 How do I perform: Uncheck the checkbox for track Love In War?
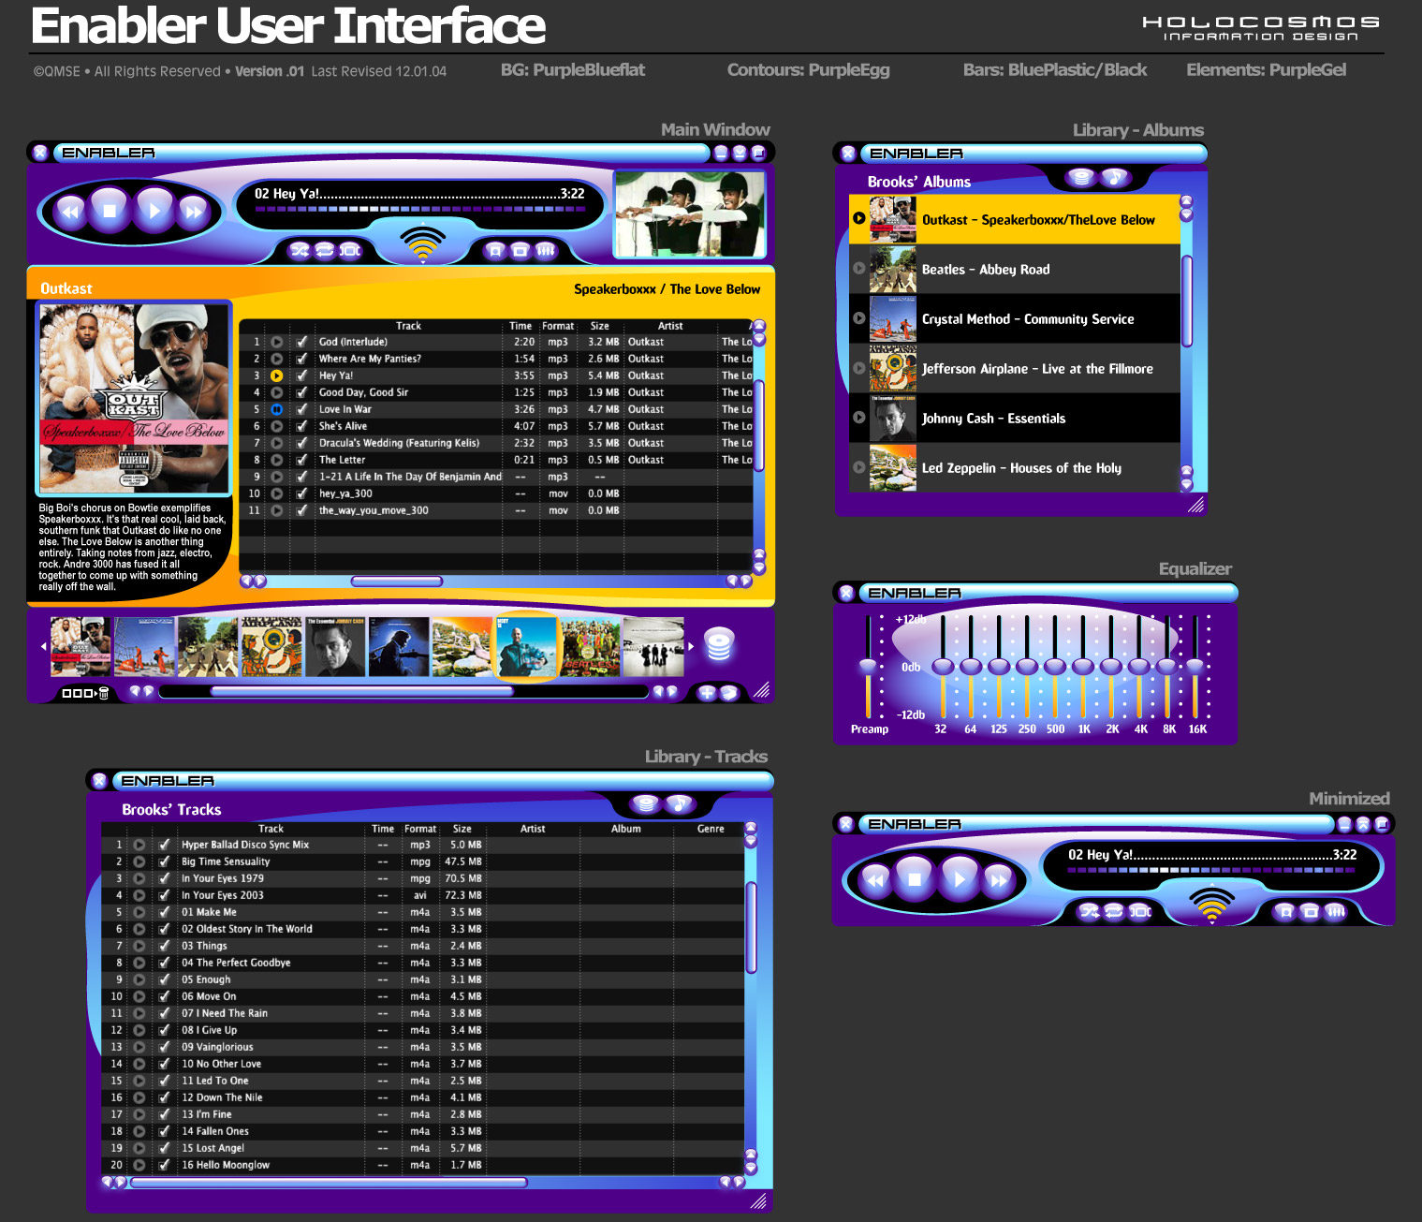point(301,409)
